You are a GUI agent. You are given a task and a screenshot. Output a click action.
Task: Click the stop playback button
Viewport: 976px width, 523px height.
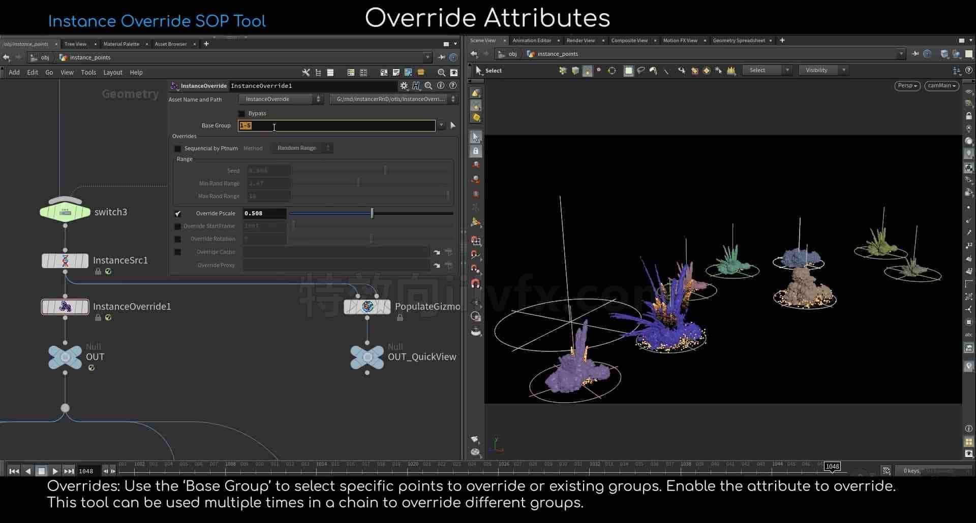(42, 471)
